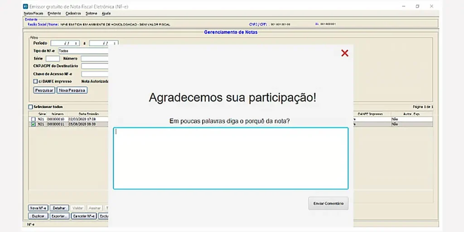This screenshot has width=464, height=232.
Task: Click the Enviar Comentário button
Action: tap(329, 203)
